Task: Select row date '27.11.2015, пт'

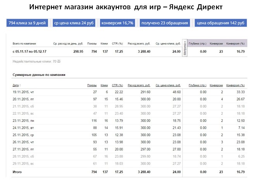Action: pos(23,149)
